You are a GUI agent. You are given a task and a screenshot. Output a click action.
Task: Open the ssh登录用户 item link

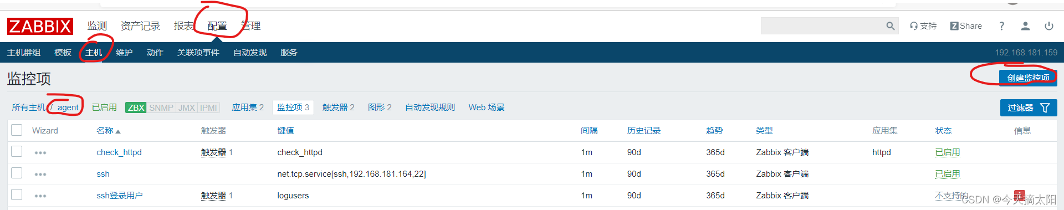[x=120, y=196]
